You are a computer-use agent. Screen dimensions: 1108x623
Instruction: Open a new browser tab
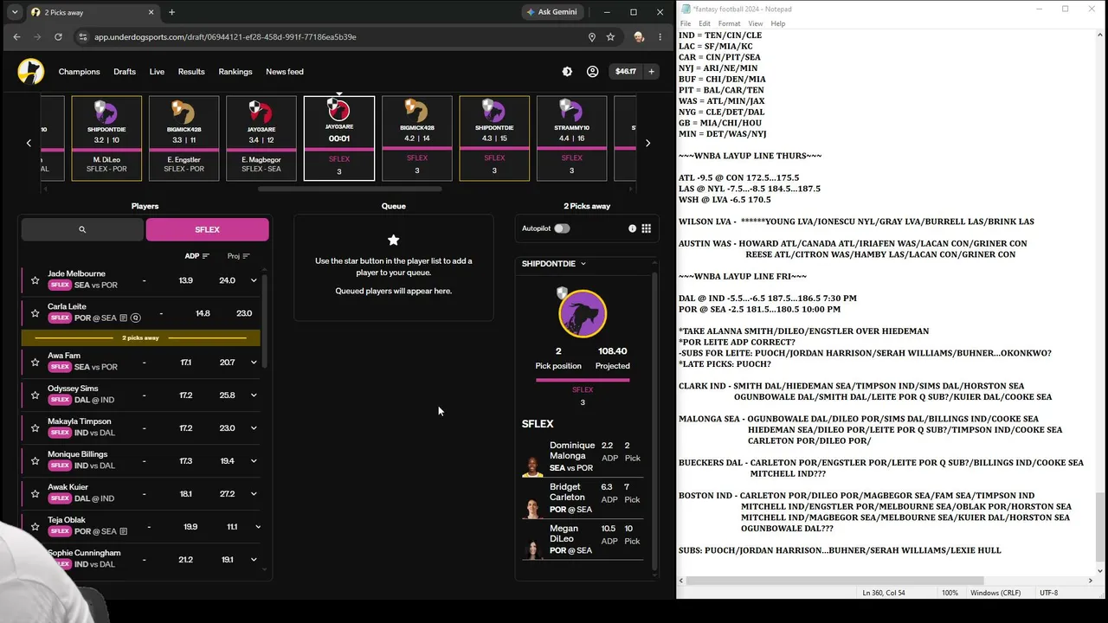click(x=171, y=12)
